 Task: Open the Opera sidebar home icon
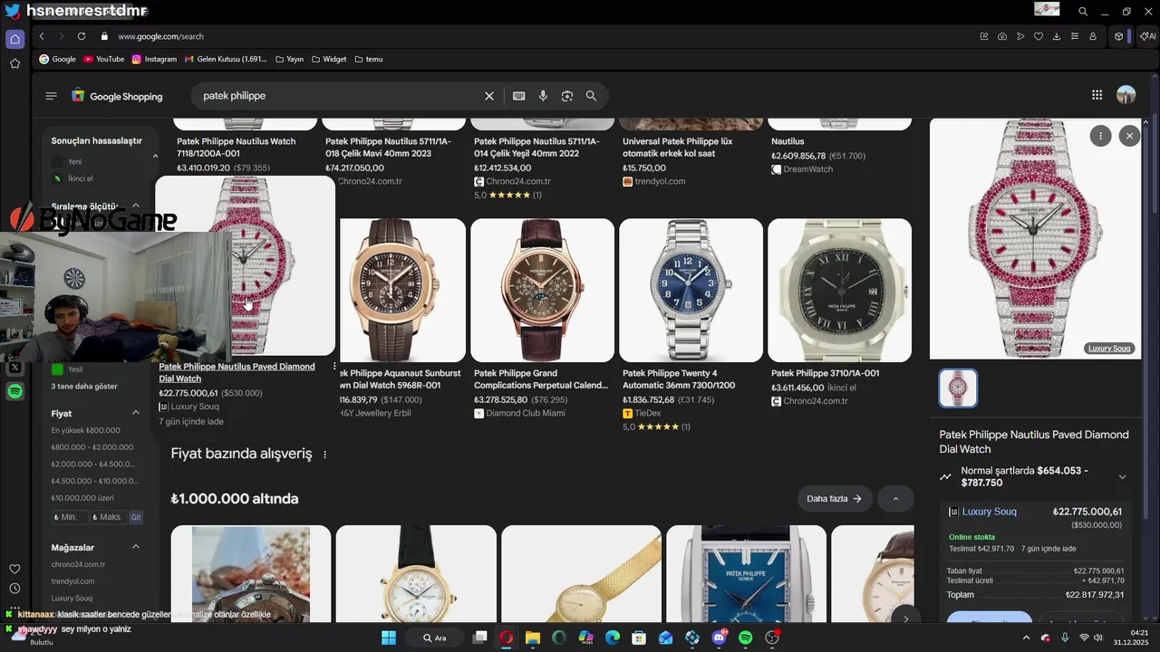[x=14, y=39]
